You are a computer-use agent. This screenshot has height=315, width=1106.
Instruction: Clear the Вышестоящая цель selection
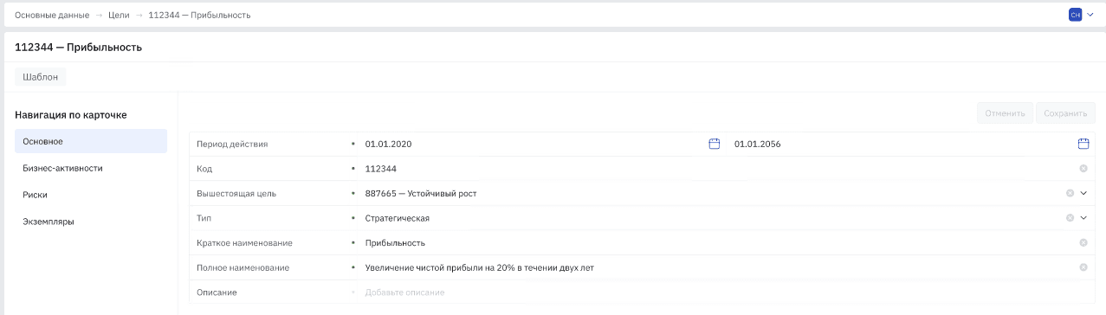1070,193
